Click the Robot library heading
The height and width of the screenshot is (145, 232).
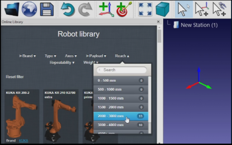pyautogui.click(x=79, y=34)
